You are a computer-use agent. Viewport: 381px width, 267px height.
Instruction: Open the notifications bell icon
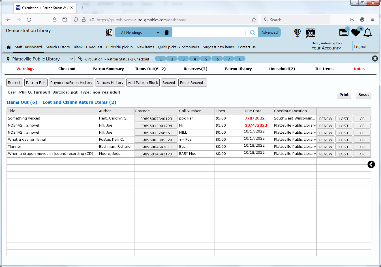tap(368, 32)
